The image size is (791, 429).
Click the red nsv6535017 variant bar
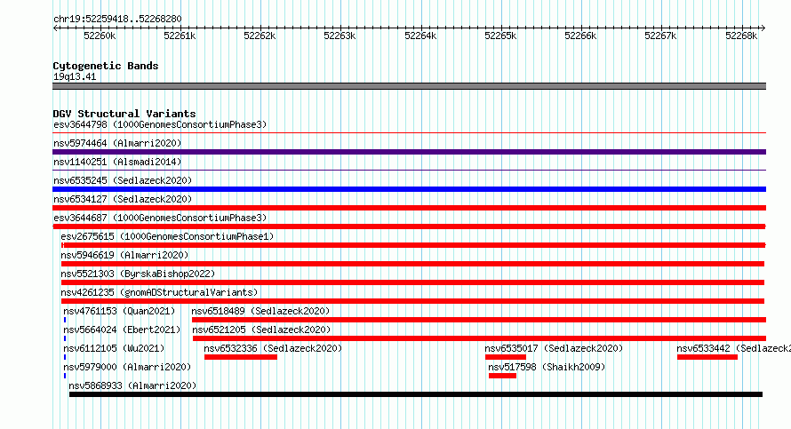(x=506, y=357)
